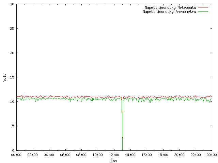Click the 'Napětí jednotky Meteopatu' legend label
218x163 pixels.
click(x=170, y=7)
